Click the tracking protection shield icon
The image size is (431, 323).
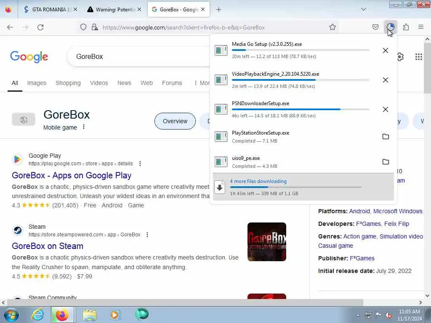83,27
